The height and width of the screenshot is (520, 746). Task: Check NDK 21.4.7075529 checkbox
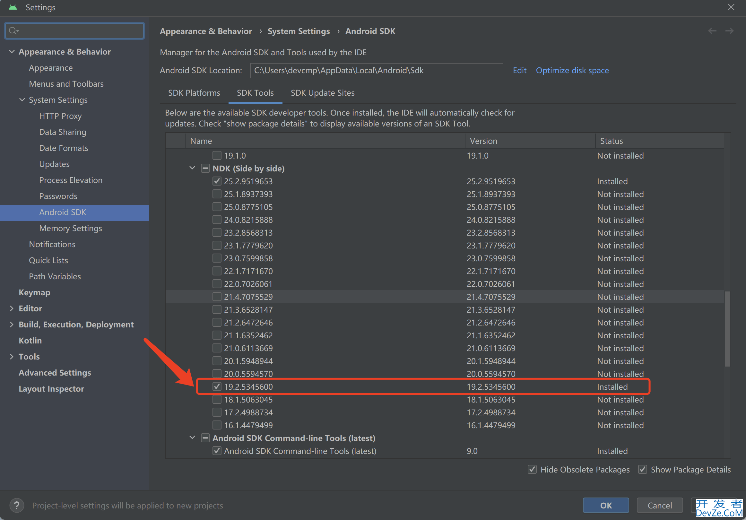(217, 297)
